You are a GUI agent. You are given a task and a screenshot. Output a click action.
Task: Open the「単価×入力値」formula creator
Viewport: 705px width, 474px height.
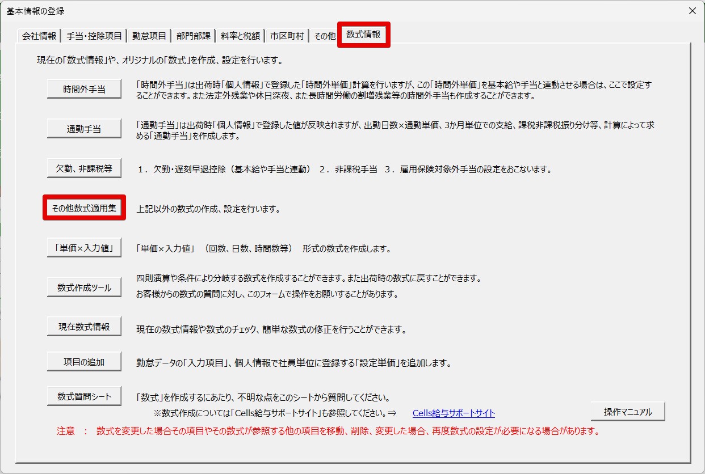coord(84,248)
